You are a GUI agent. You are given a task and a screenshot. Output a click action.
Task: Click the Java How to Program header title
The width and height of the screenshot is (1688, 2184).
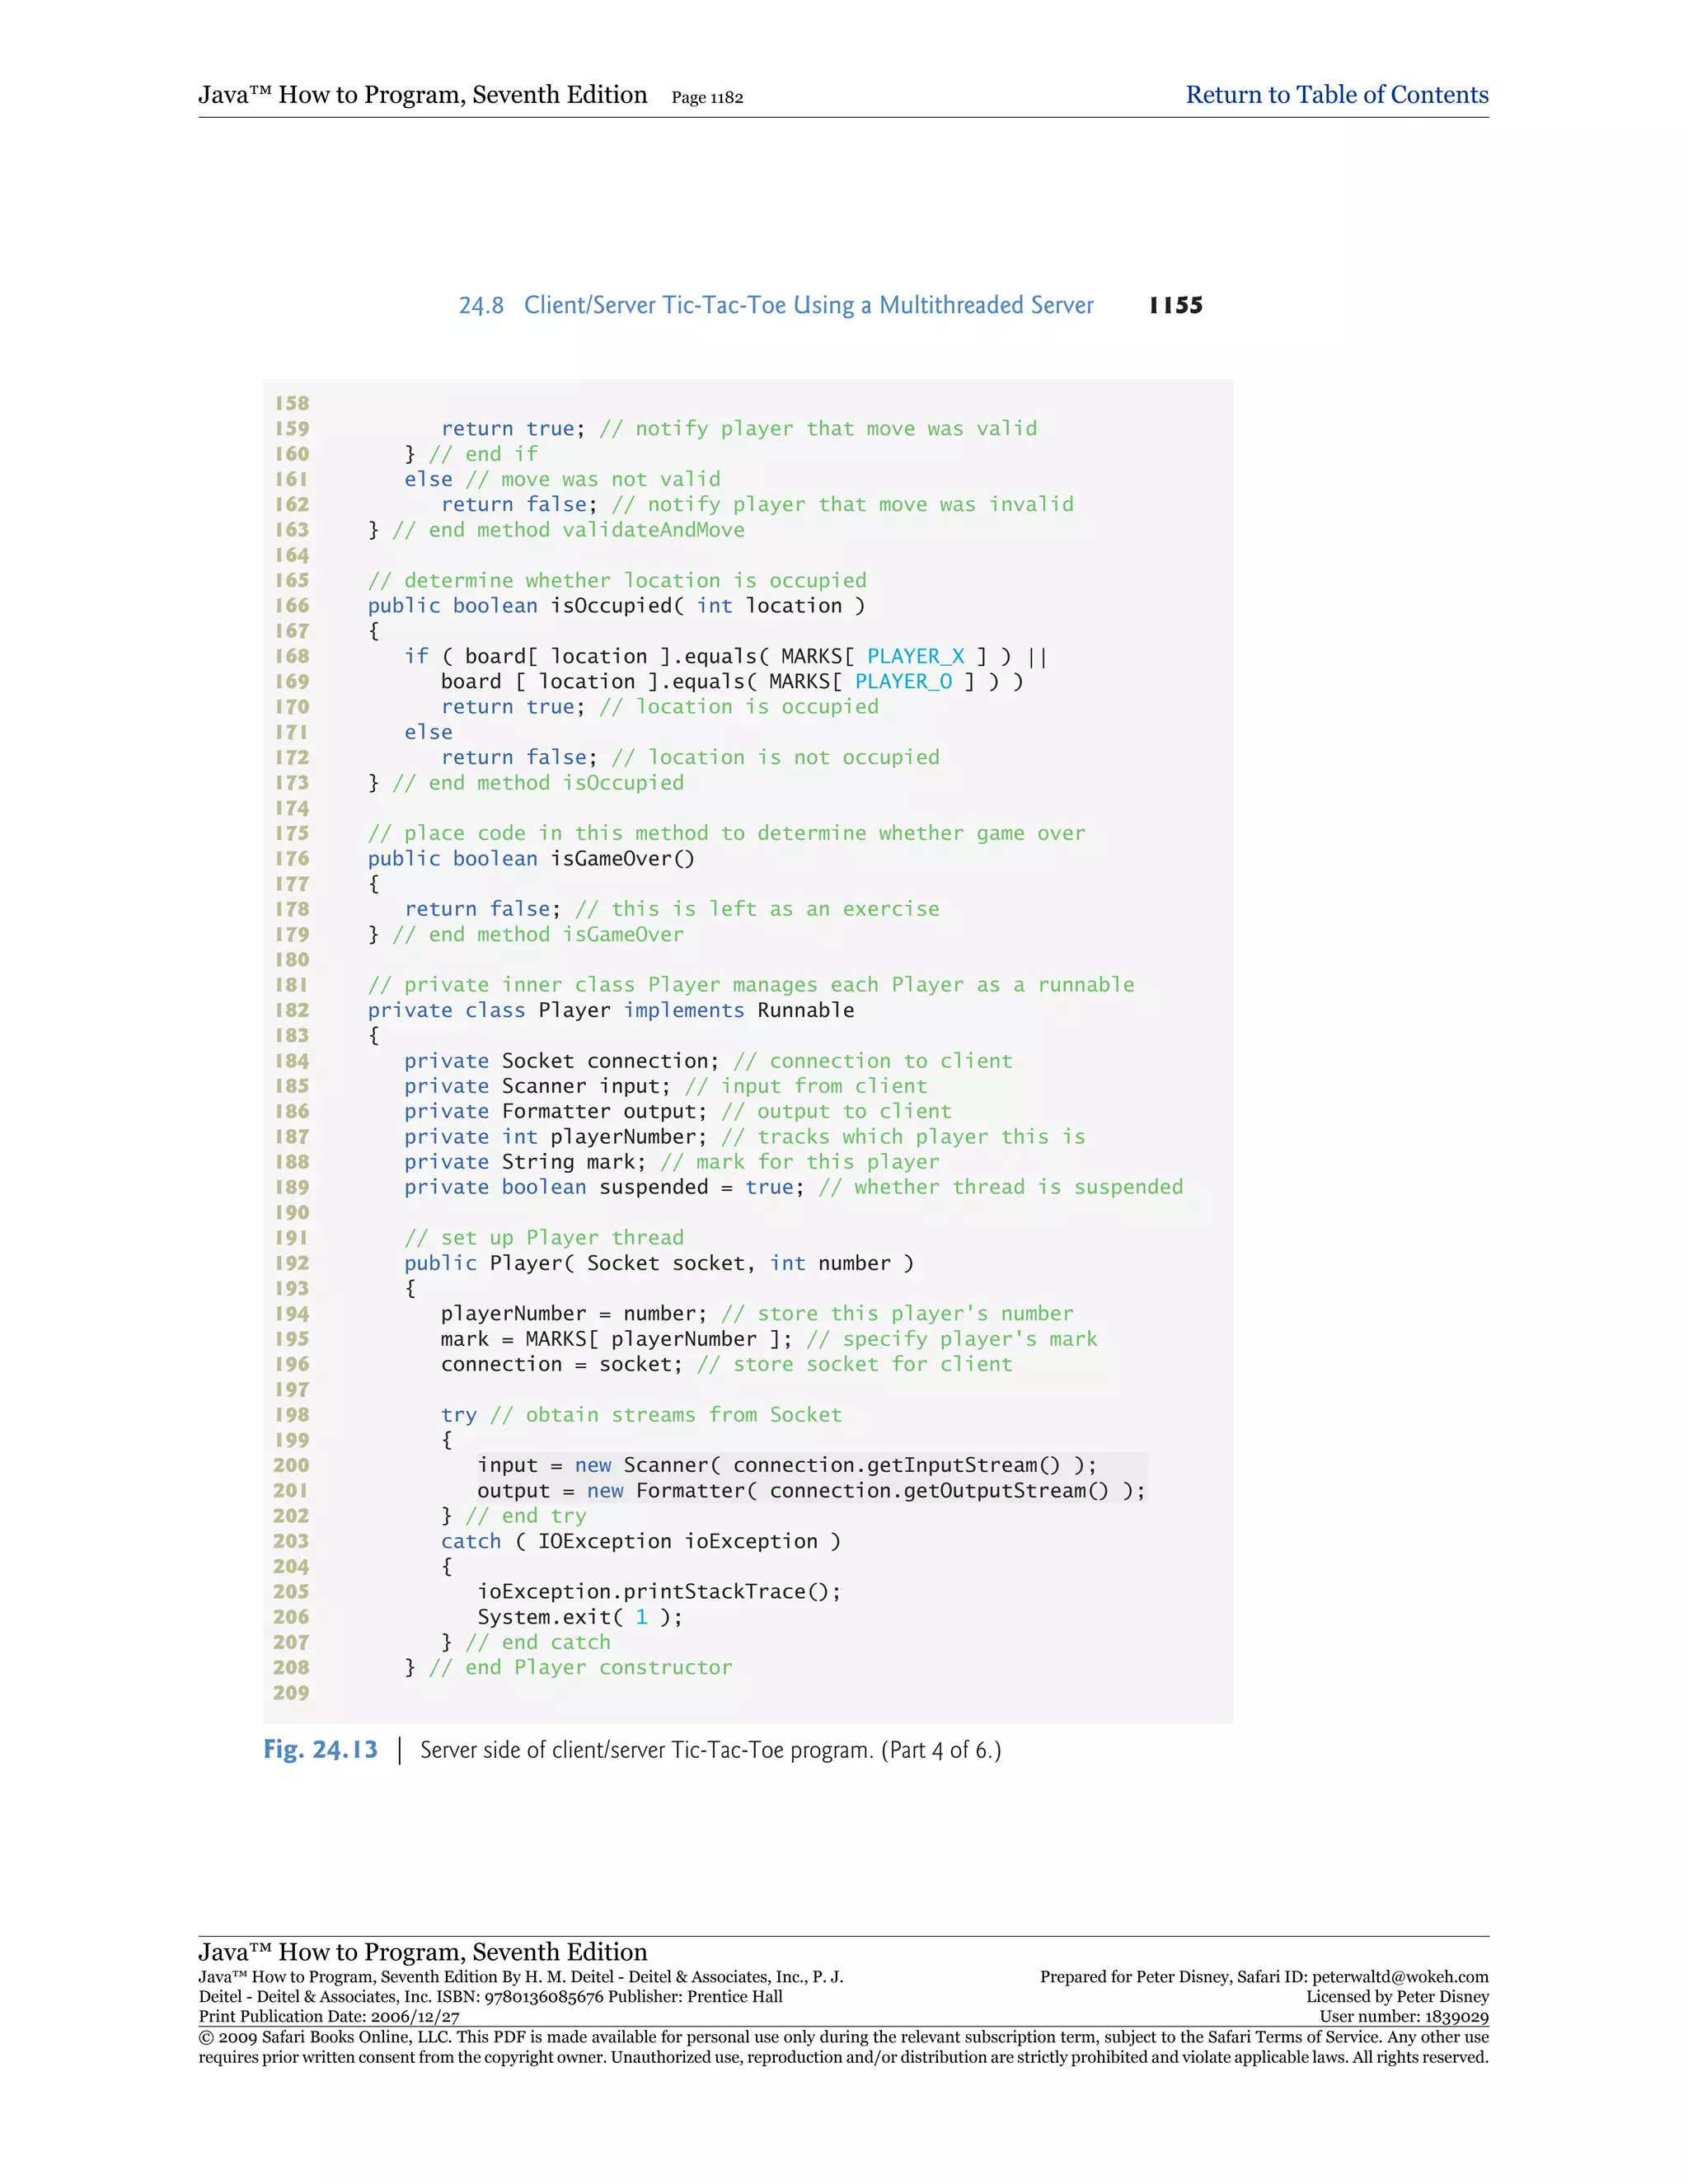tap(422, 95)
